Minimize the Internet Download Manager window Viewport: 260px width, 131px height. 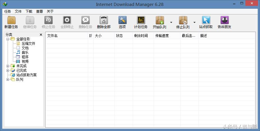pos(234,3)
